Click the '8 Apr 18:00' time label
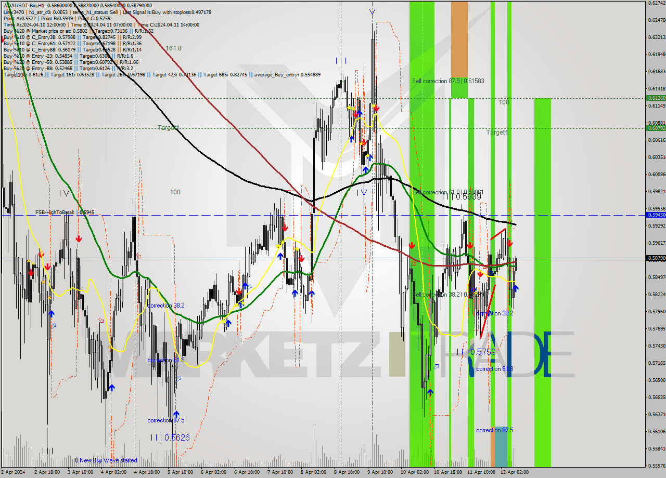This screenshot has height=478, width=666. point(347,472)
